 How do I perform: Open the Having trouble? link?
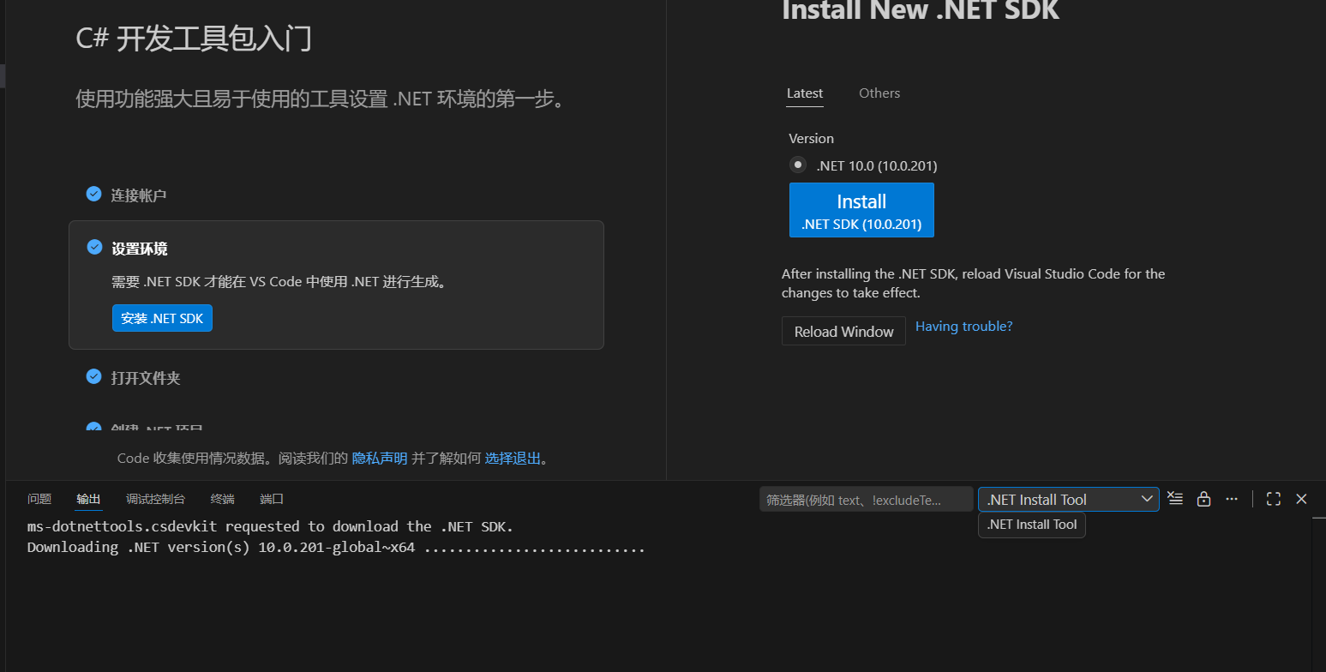(x=964, y=327)
